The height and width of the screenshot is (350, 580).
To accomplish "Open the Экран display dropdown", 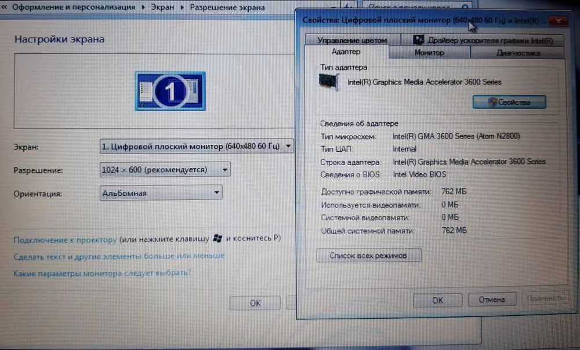I will [x=197, y=147].
